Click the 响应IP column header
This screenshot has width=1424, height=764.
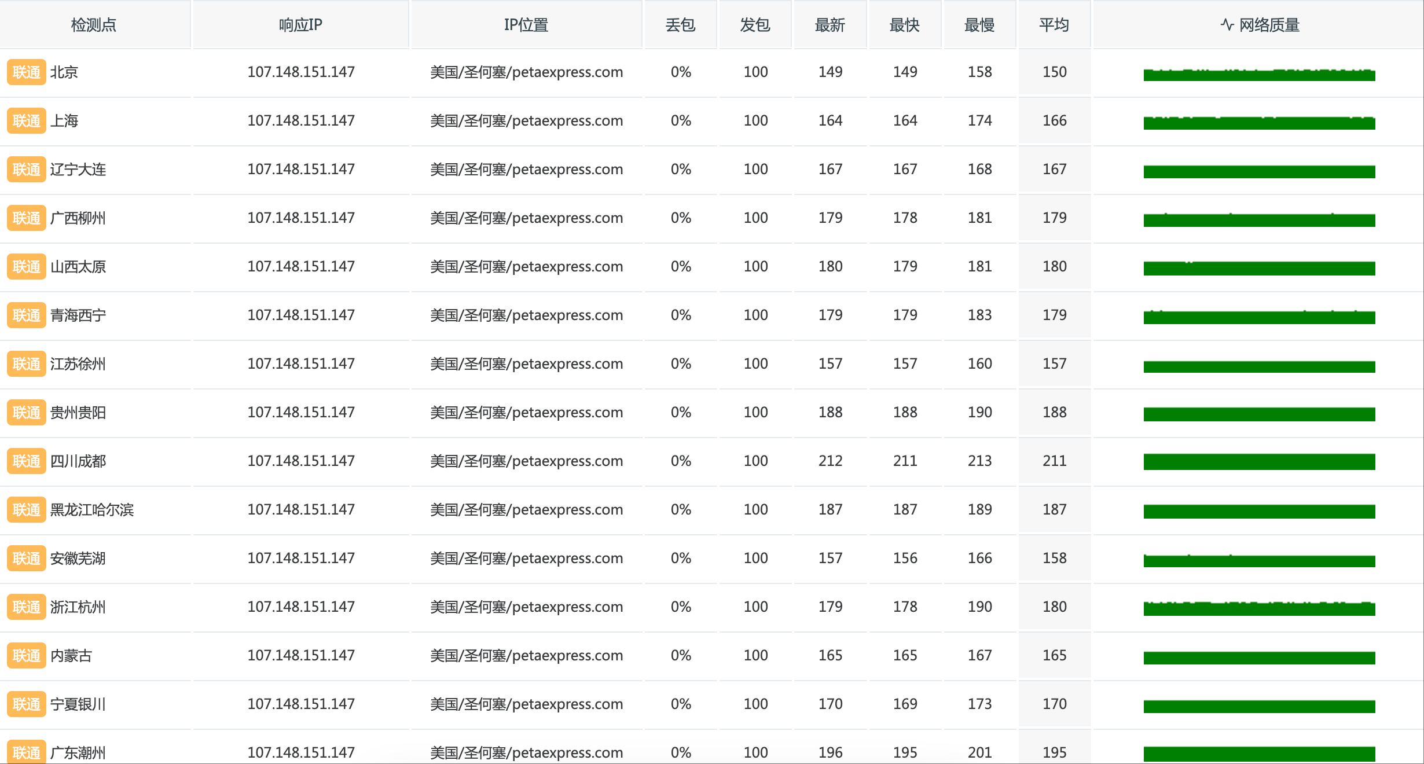click(300, 25)
